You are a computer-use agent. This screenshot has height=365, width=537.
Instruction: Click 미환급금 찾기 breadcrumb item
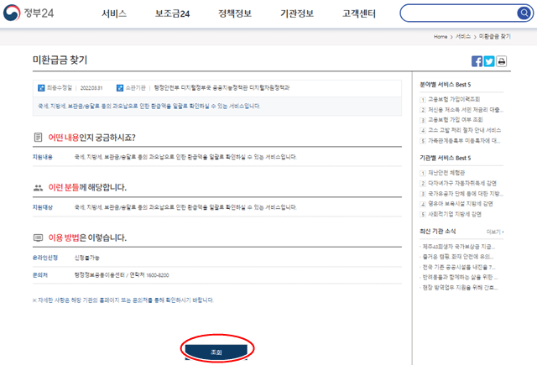click(x=494, y=37)
